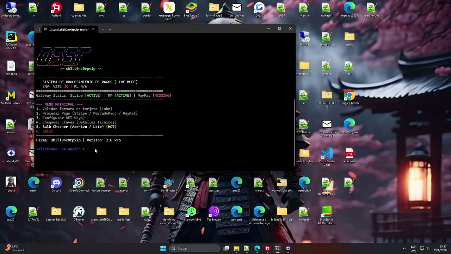Open the pirata desktop icon
This screenshot has height=254, width=451.
[11, 185]
